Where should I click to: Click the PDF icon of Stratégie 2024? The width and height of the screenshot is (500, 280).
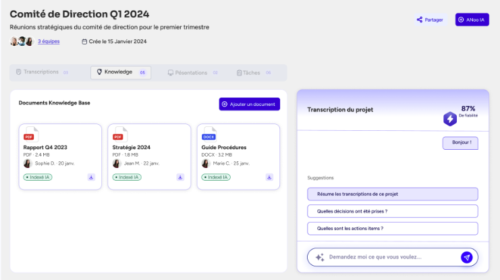coord(120,134)
